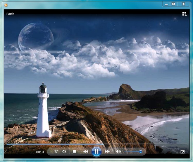Click the seek bar progress track
Viewport: 193px width, 162px height.
(x=97, y=144)
